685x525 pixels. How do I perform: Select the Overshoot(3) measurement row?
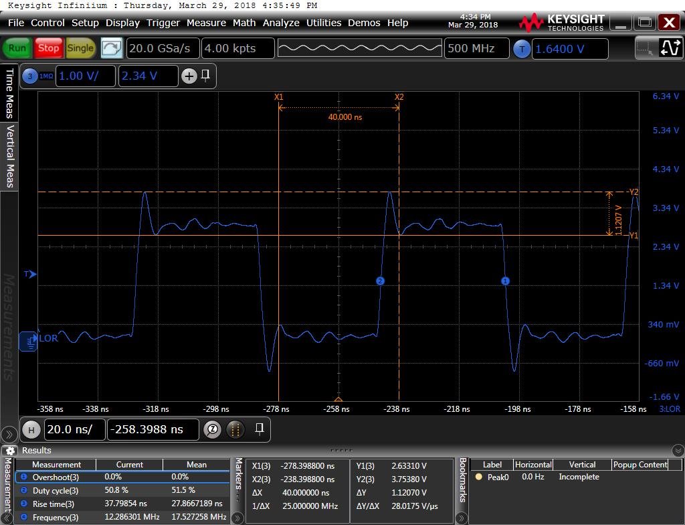(x=123, y=477)
